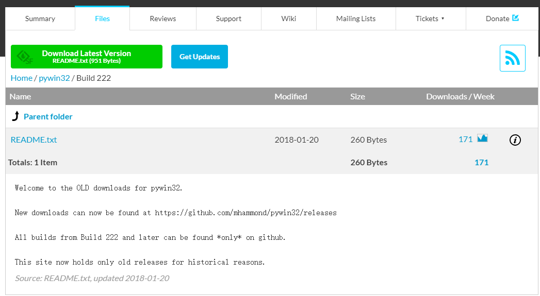Click the 171 total downloads link
540x296 pixels.
[481, 162]
